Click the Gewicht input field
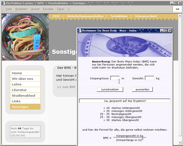183x146 pixels. pos(149,78)
